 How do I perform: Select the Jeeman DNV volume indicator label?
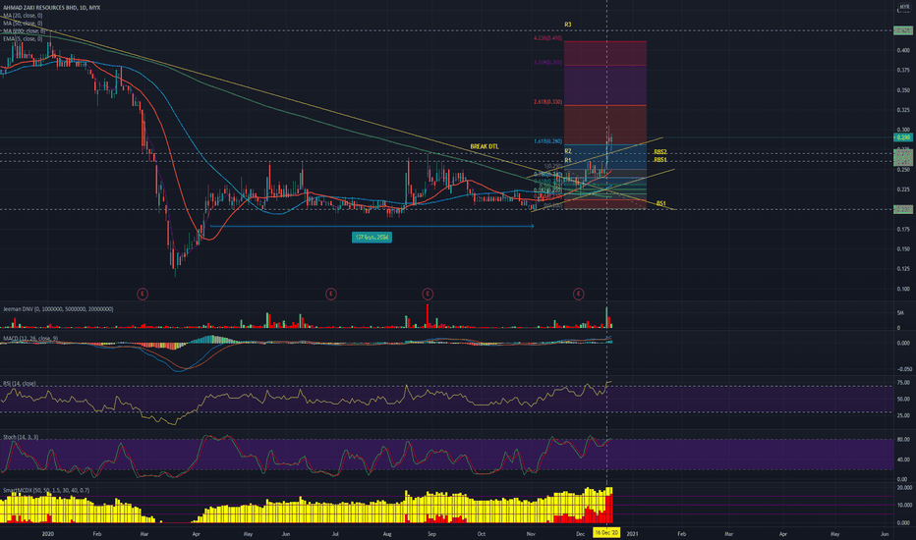(58, 309)
